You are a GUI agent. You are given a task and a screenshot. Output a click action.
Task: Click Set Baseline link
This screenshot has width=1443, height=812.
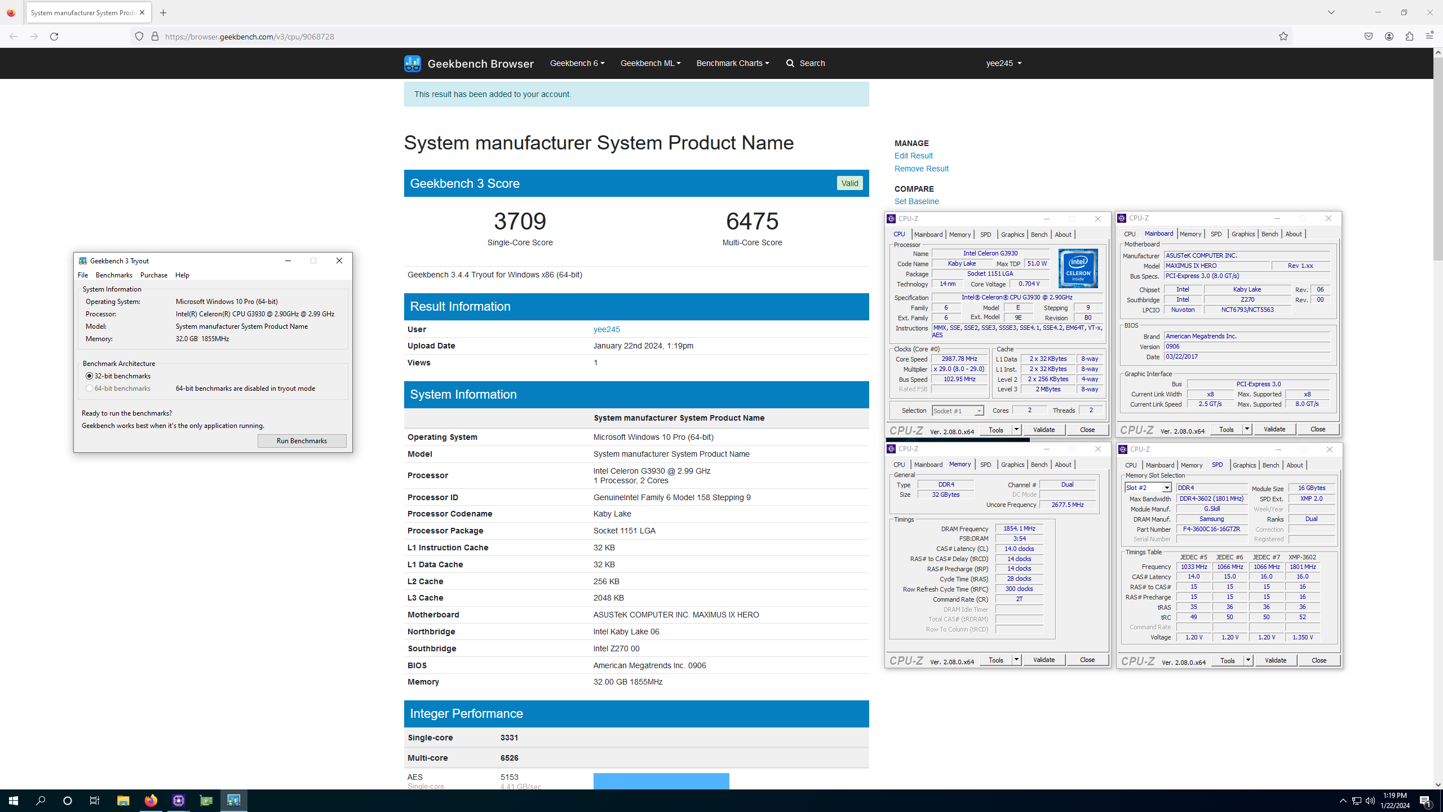pyautogui.click(x=917, y=201)
